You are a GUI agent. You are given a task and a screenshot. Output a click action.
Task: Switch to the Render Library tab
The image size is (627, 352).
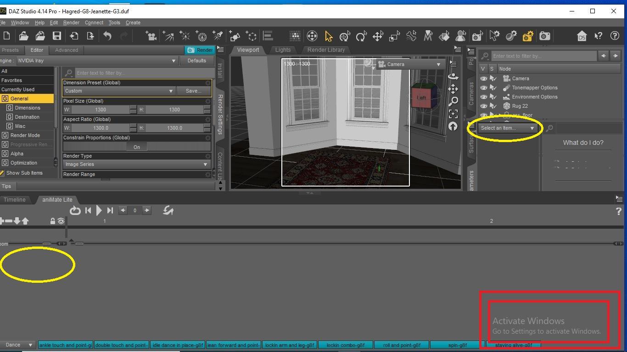(326, 49)
